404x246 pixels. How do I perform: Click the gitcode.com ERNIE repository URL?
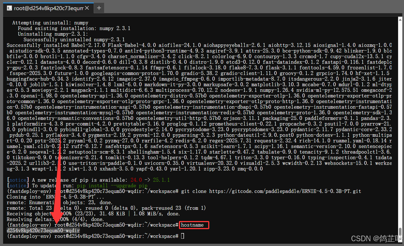coord(285,191)
